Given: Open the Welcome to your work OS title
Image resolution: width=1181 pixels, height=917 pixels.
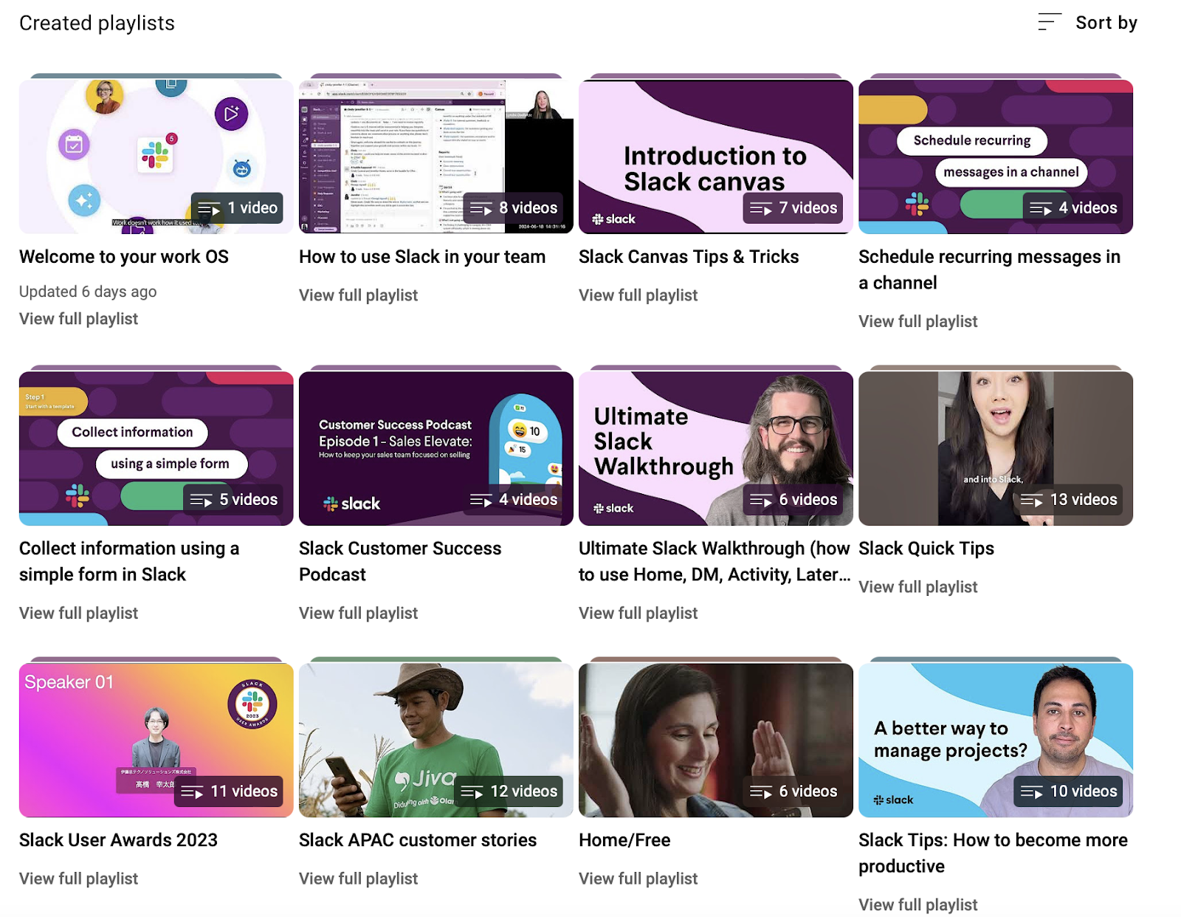Looking at the screenshot, I should click(x=124, y=257).
